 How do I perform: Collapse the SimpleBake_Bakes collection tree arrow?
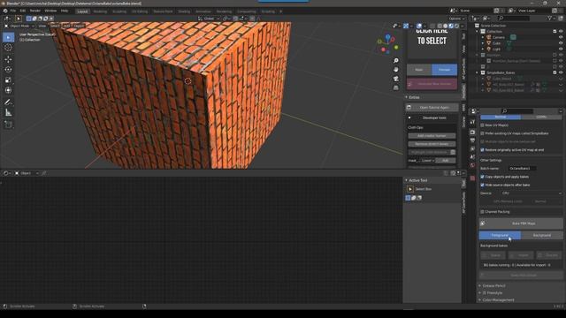pos(478,72)
